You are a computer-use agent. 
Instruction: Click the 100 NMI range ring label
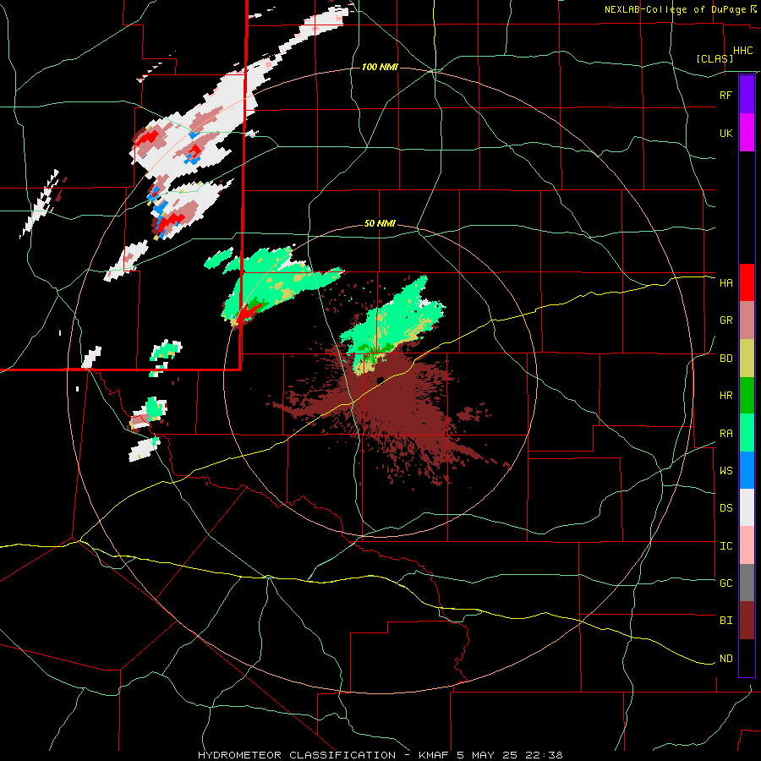[380, 67]
